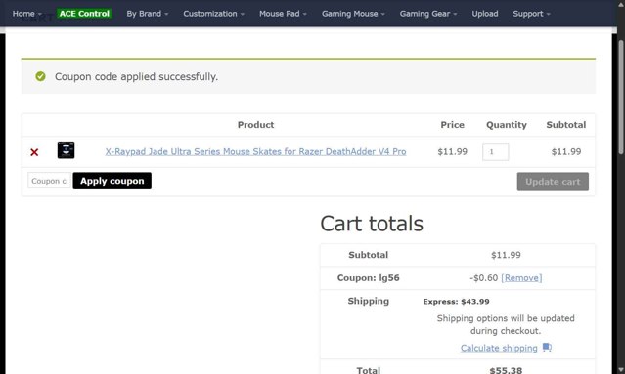Screen dimensions: 625x374
Task: Open the Upload menu item
Action: [x=485, y=14]
